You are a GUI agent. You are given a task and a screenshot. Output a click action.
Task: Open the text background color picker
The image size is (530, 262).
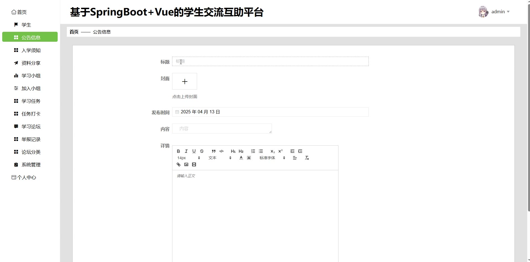tap(249, 158)
